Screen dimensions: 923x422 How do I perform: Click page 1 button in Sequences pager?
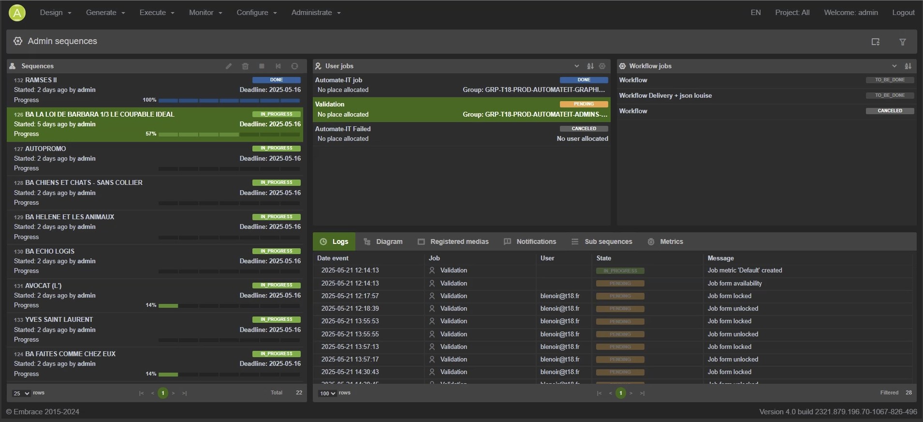click(163, 393)
